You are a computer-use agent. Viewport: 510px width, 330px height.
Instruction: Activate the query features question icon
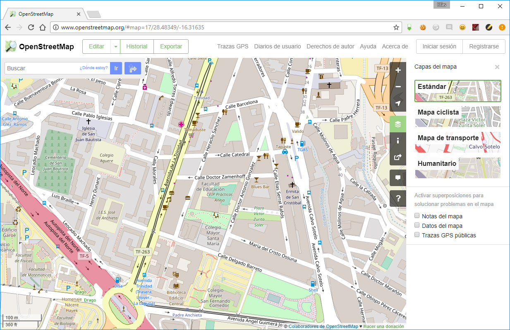(x=398, y=198)
